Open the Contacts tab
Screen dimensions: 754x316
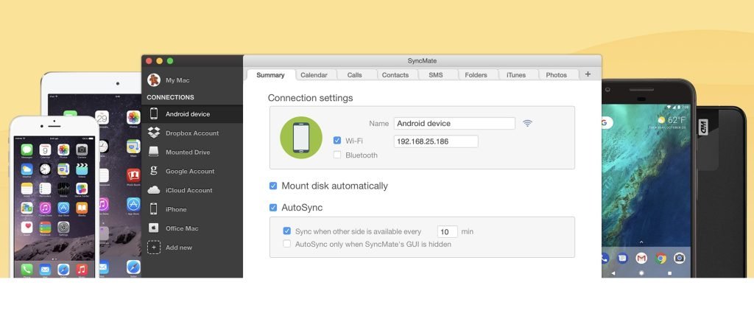tap(395, 74)
